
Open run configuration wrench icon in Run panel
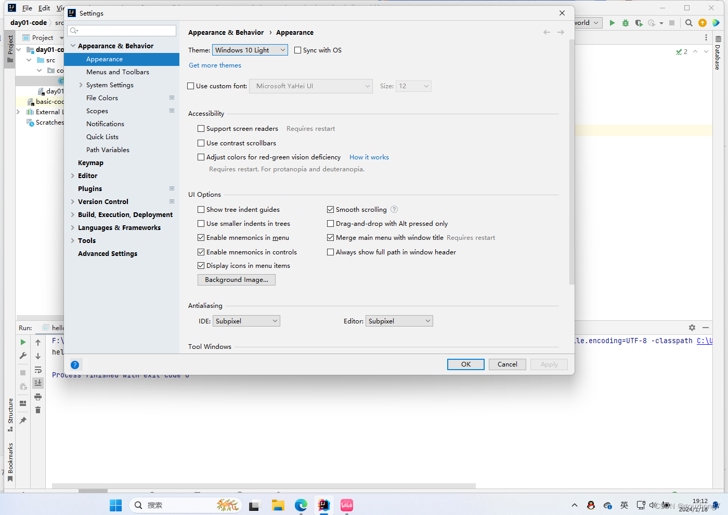tap(23, 356)
